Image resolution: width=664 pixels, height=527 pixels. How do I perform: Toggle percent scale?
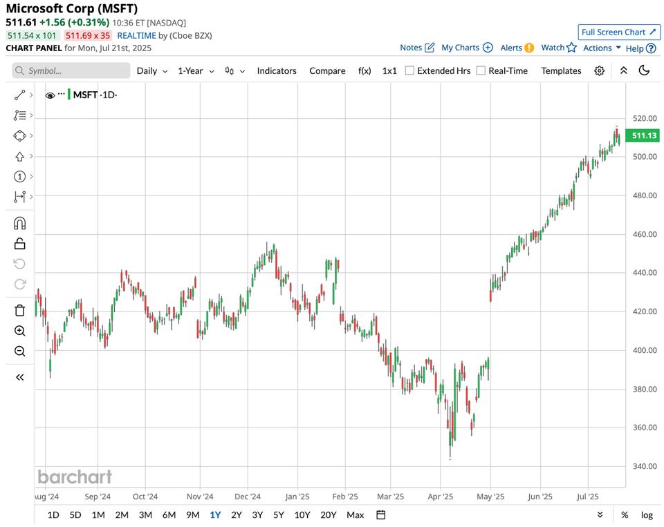point(625,515)
